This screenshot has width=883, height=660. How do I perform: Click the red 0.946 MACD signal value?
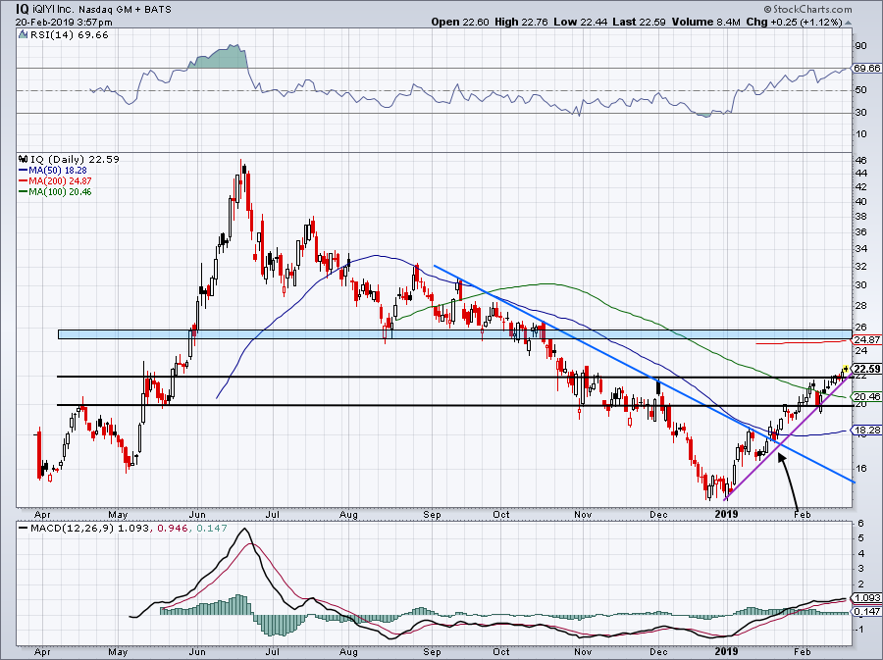(173, 529)
